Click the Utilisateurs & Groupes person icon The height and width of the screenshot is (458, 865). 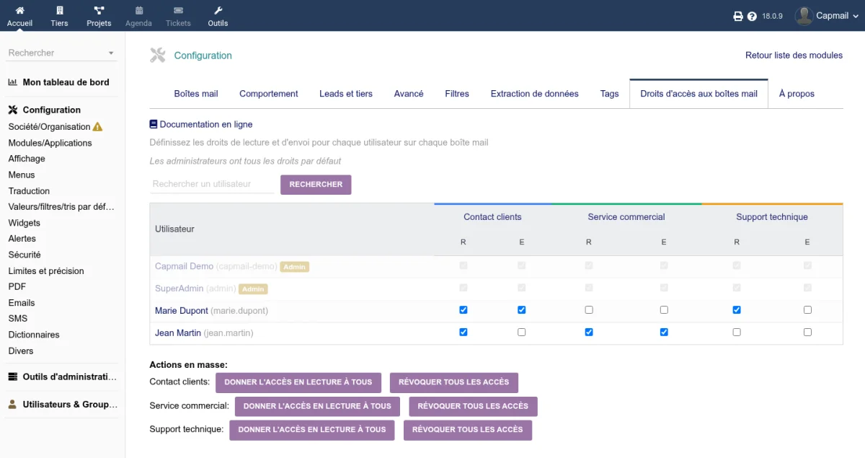pos(12,405)
